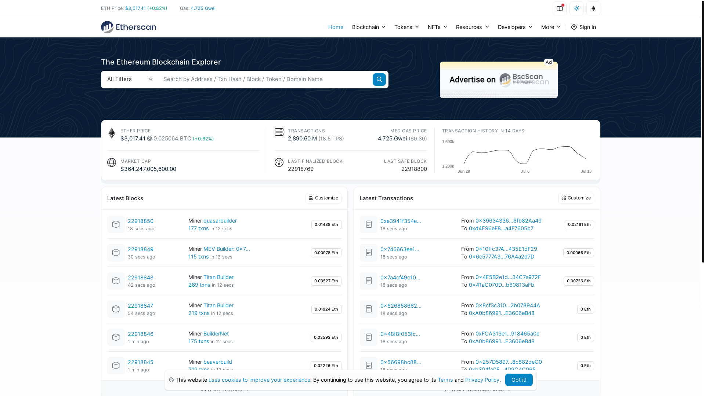
Task: Click the 0.02161 Eth amount badge
Action: pos(579,224)
